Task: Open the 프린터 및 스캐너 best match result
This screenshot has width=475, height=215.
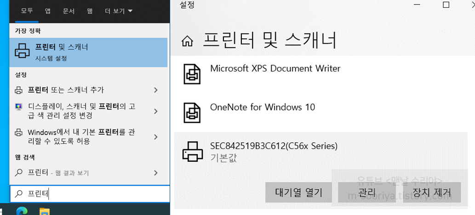Action: (88, 52)
